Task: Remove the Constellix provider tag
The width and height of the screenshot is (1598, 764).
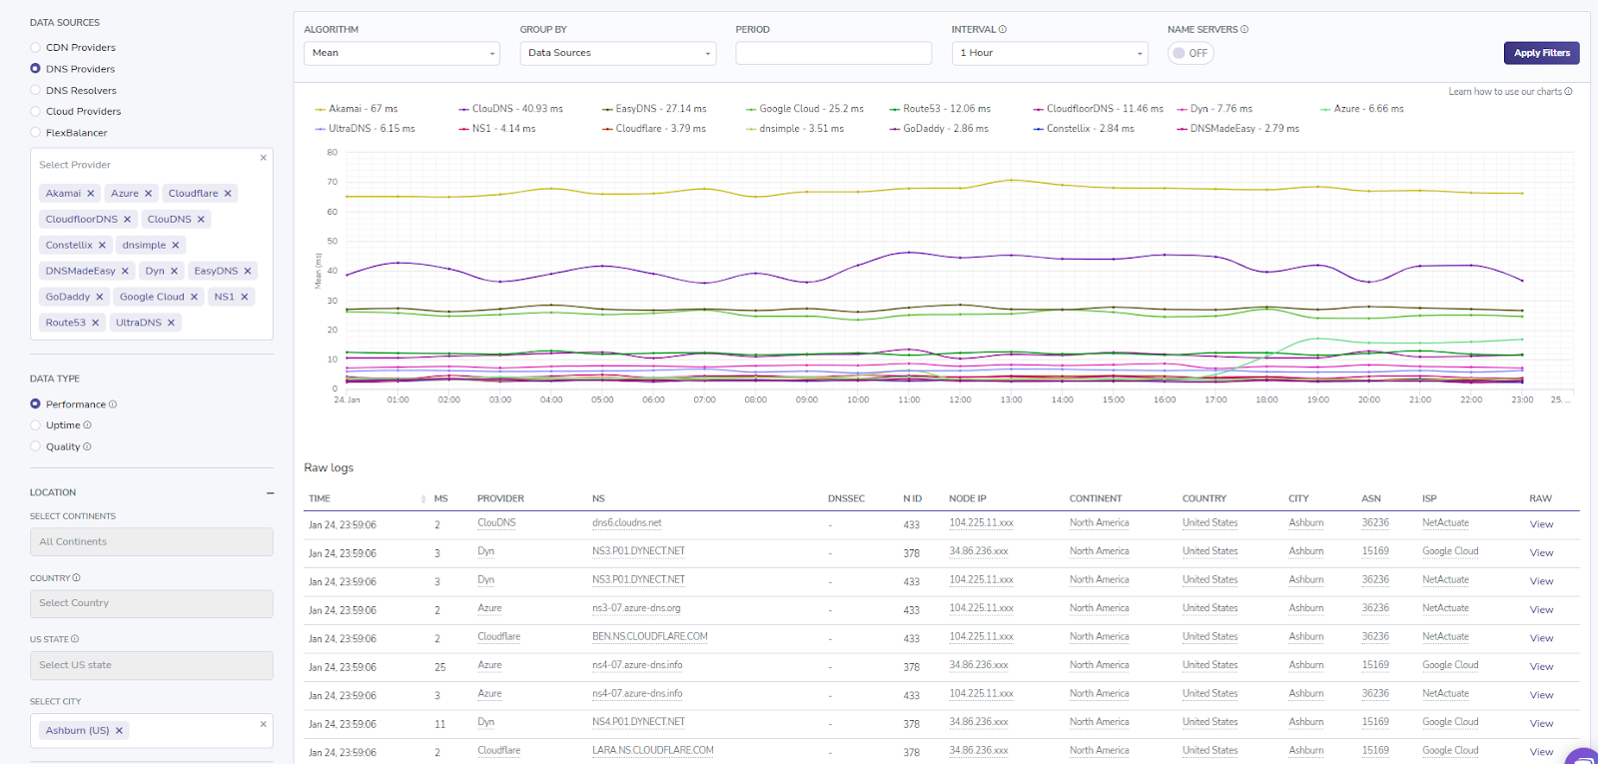Action: click(x=102, y=246)
